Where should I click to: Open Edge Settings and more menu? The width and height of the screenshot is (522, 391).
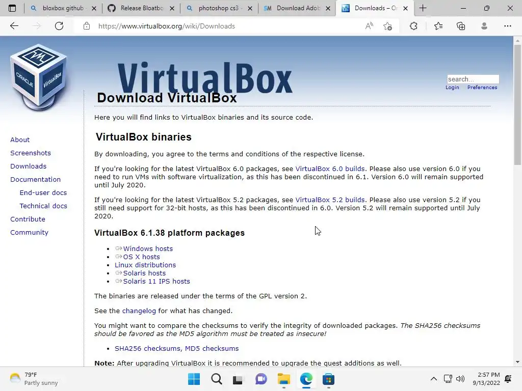(507, 26)
